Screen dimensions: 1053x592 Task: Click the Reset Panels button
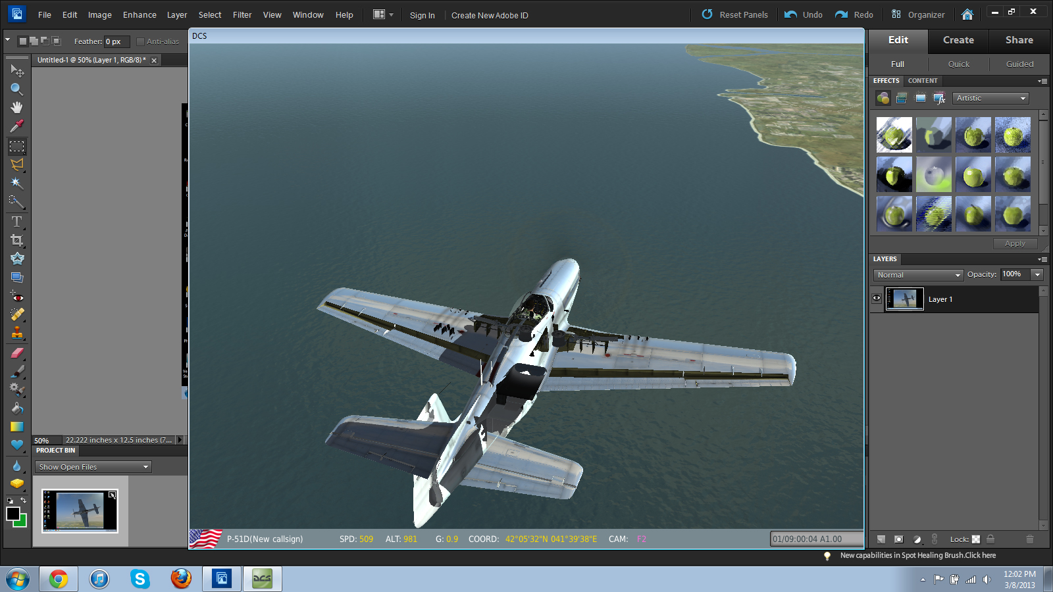(734, 14)
